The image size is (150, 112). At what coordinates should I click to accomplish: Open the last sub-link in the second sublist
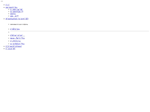pyautogui.click(x=17, y=44)
